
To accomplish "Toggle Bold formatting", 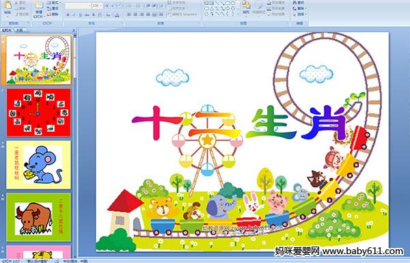I will click(68, 15).
